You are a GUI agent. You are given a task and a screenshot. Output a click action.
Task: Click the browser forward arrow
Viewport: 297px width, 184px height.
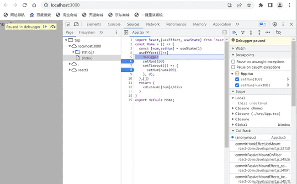click(x=15, y=5)
